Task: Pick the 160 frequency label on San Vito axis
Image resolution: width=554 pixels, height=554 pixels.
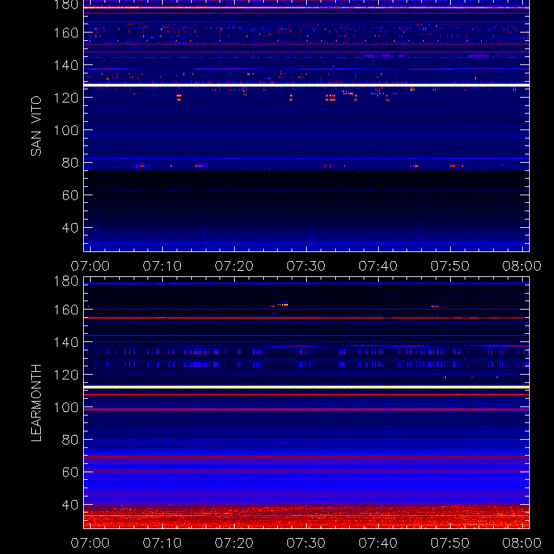Action: click(66, 33)
